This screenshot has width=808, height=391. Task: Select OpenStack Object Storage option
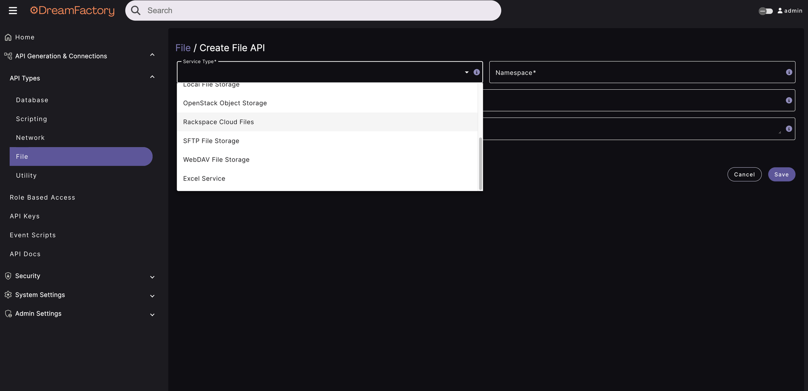pos(327,103)
